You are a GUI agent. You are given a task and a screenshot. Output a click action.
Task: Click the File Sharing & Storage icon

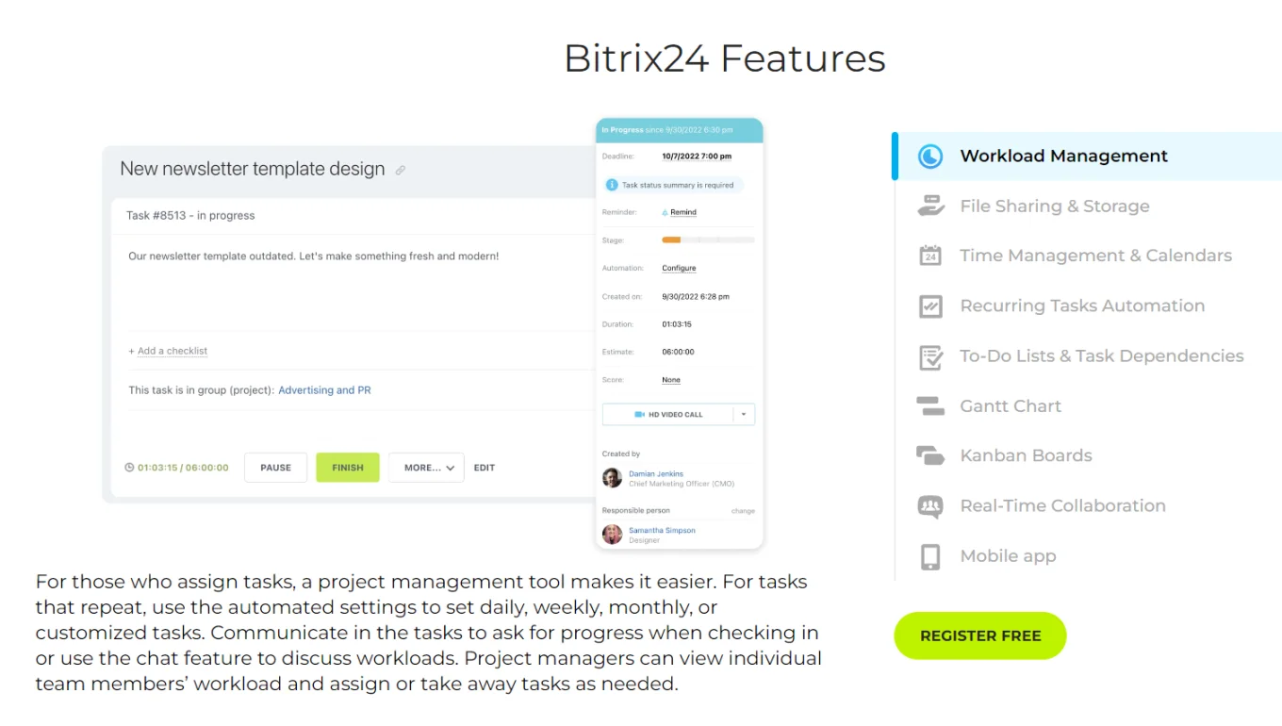(930, 206)
